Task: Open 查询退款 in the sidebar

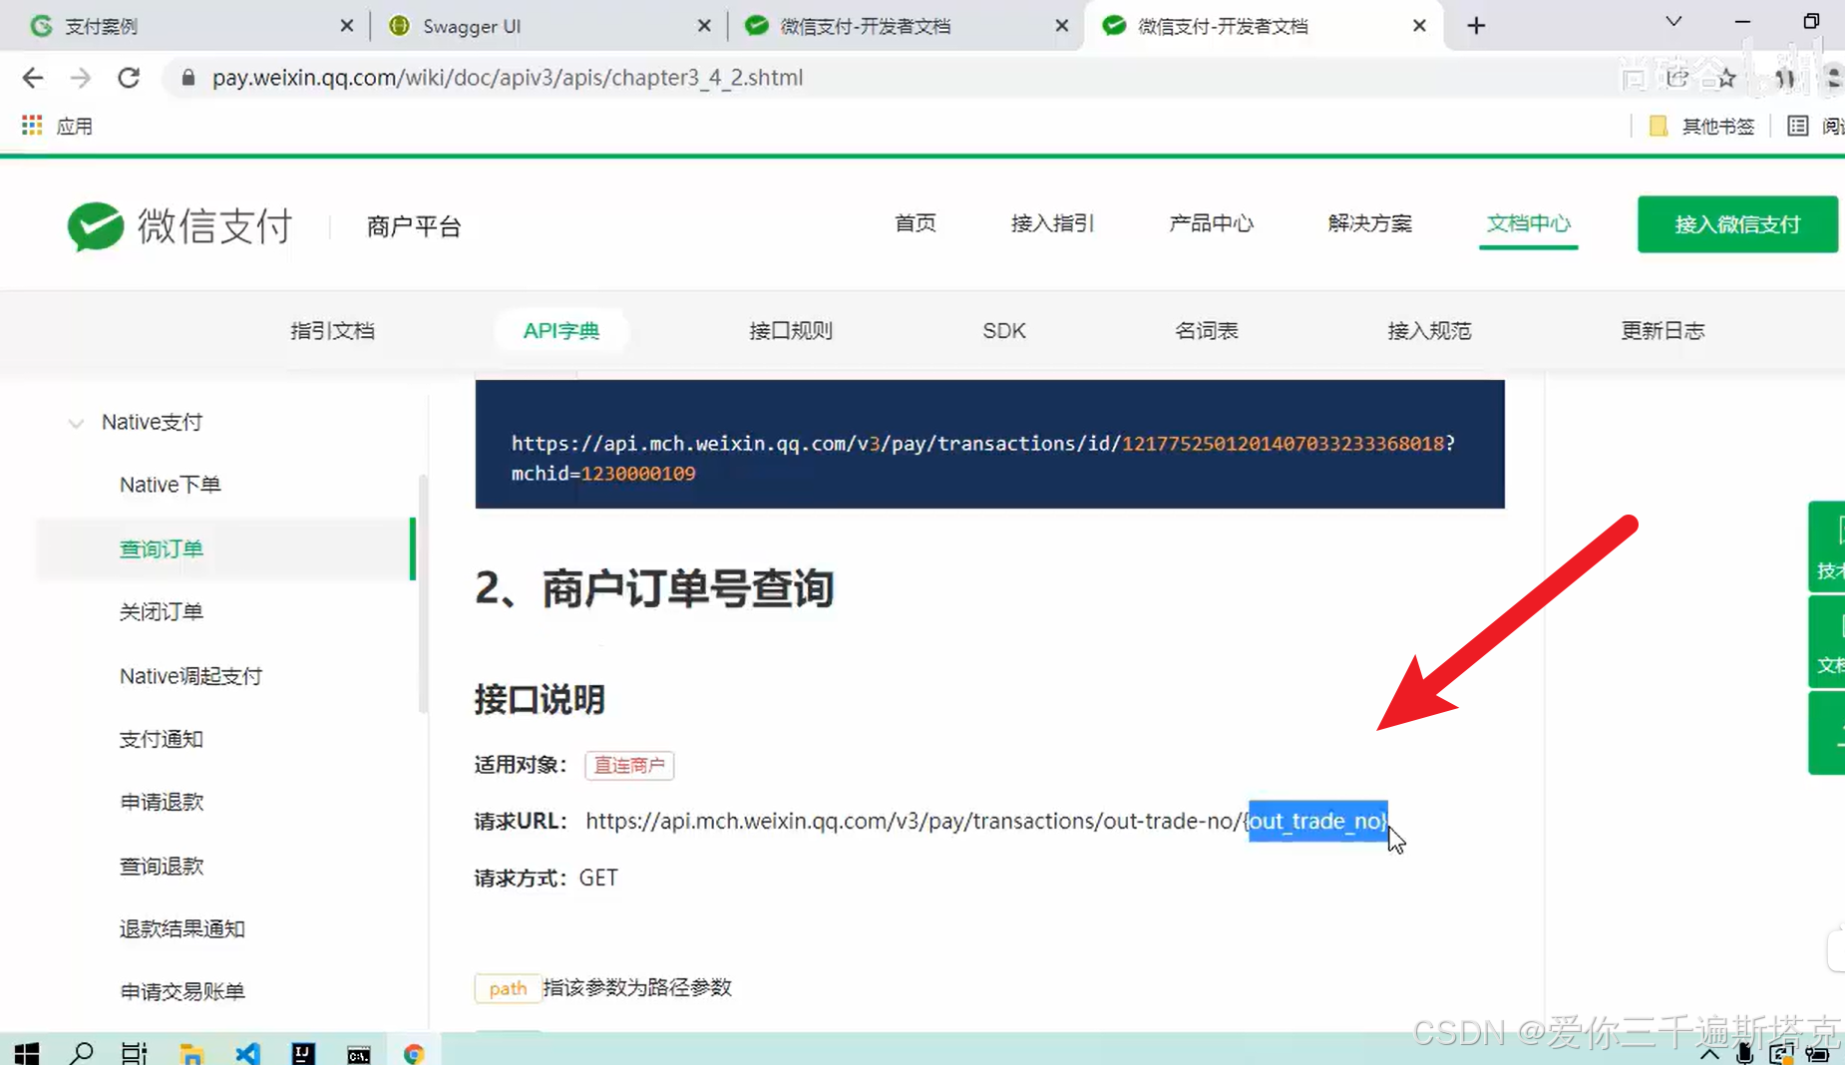Action: click(161, 866)
